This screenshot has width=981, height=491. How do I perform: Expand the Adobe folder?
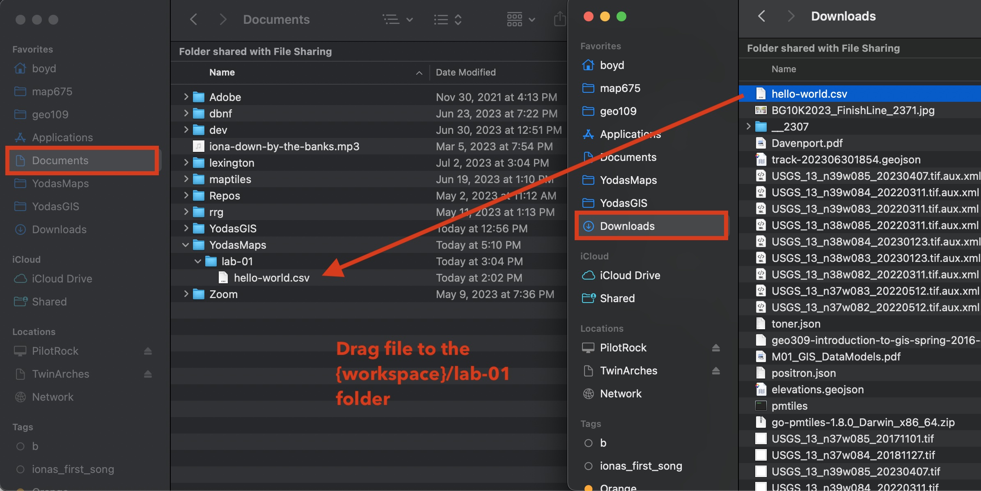point(186,97)
